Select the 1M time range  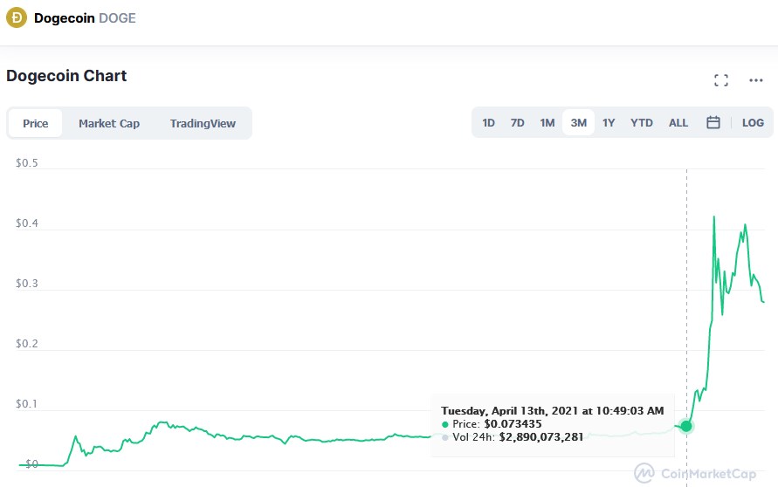click(x=547, y=122)
